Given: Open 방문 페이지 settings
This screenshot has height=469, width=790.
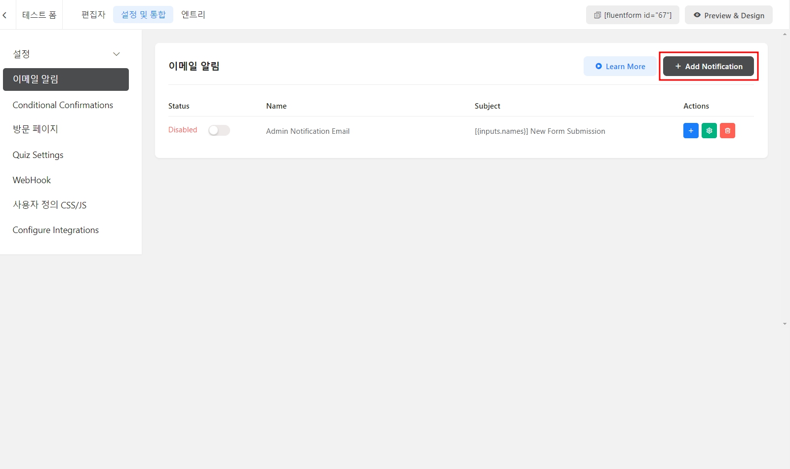Looking at the screenshot, I should coord(36,129).
